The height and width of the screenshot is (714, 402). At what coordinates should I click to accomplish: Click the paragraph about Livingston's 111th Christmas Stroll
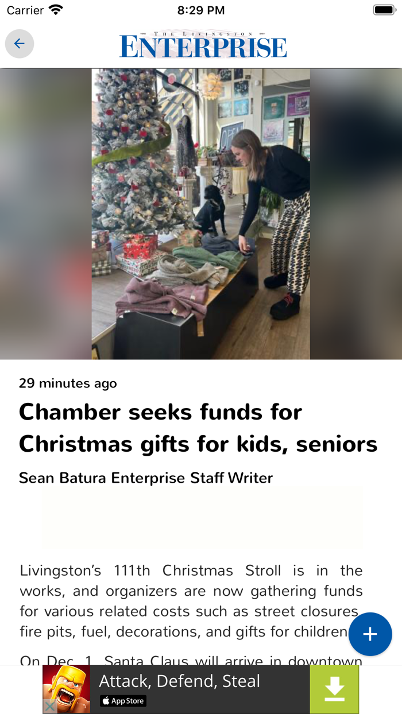[x=191, y=602]
